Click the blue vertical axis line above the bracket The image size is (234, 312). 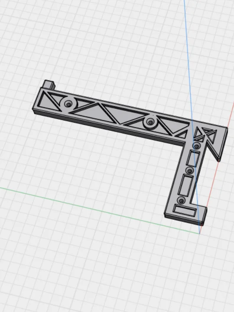188,60
